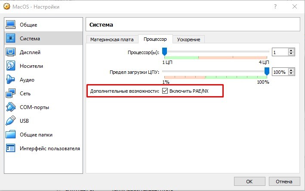Open the Общие settings icon

point(11,25)
